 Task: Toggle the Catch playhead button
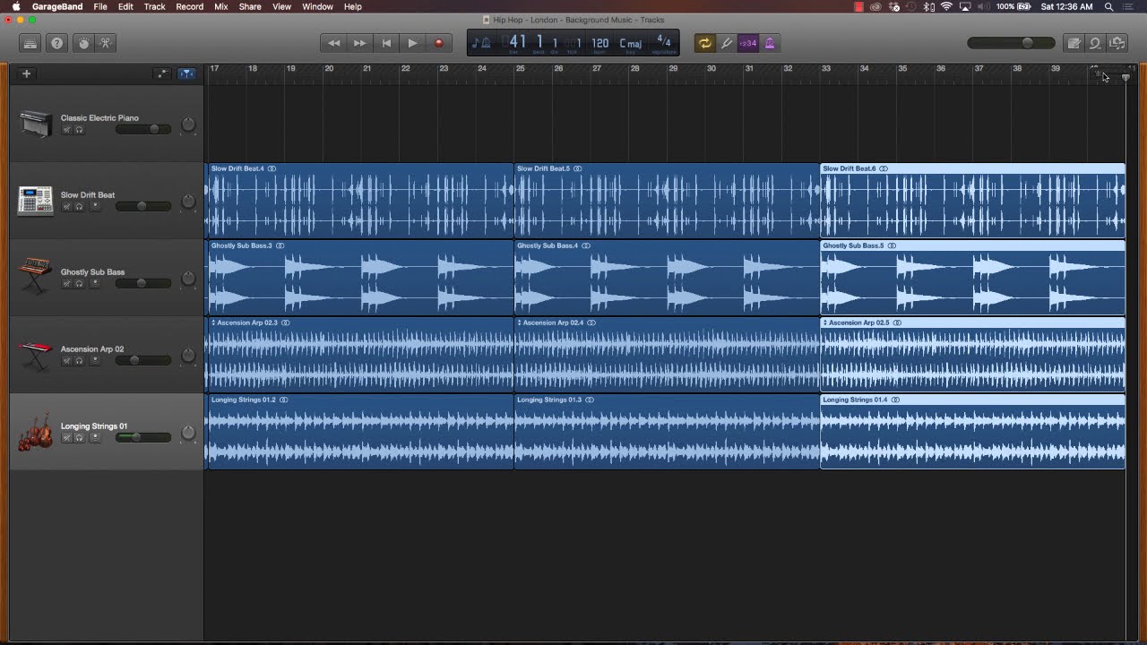(x=187, y=73)
